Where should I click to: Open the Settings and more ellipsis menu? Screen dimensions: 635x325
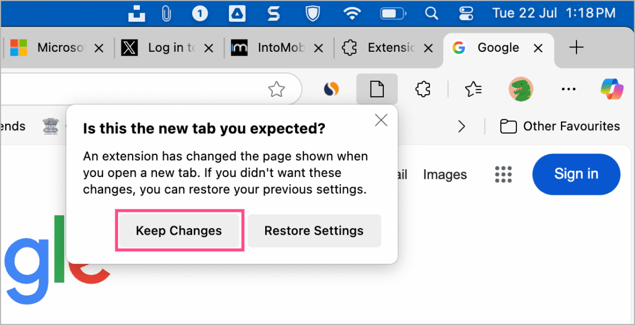click(569, 89)
